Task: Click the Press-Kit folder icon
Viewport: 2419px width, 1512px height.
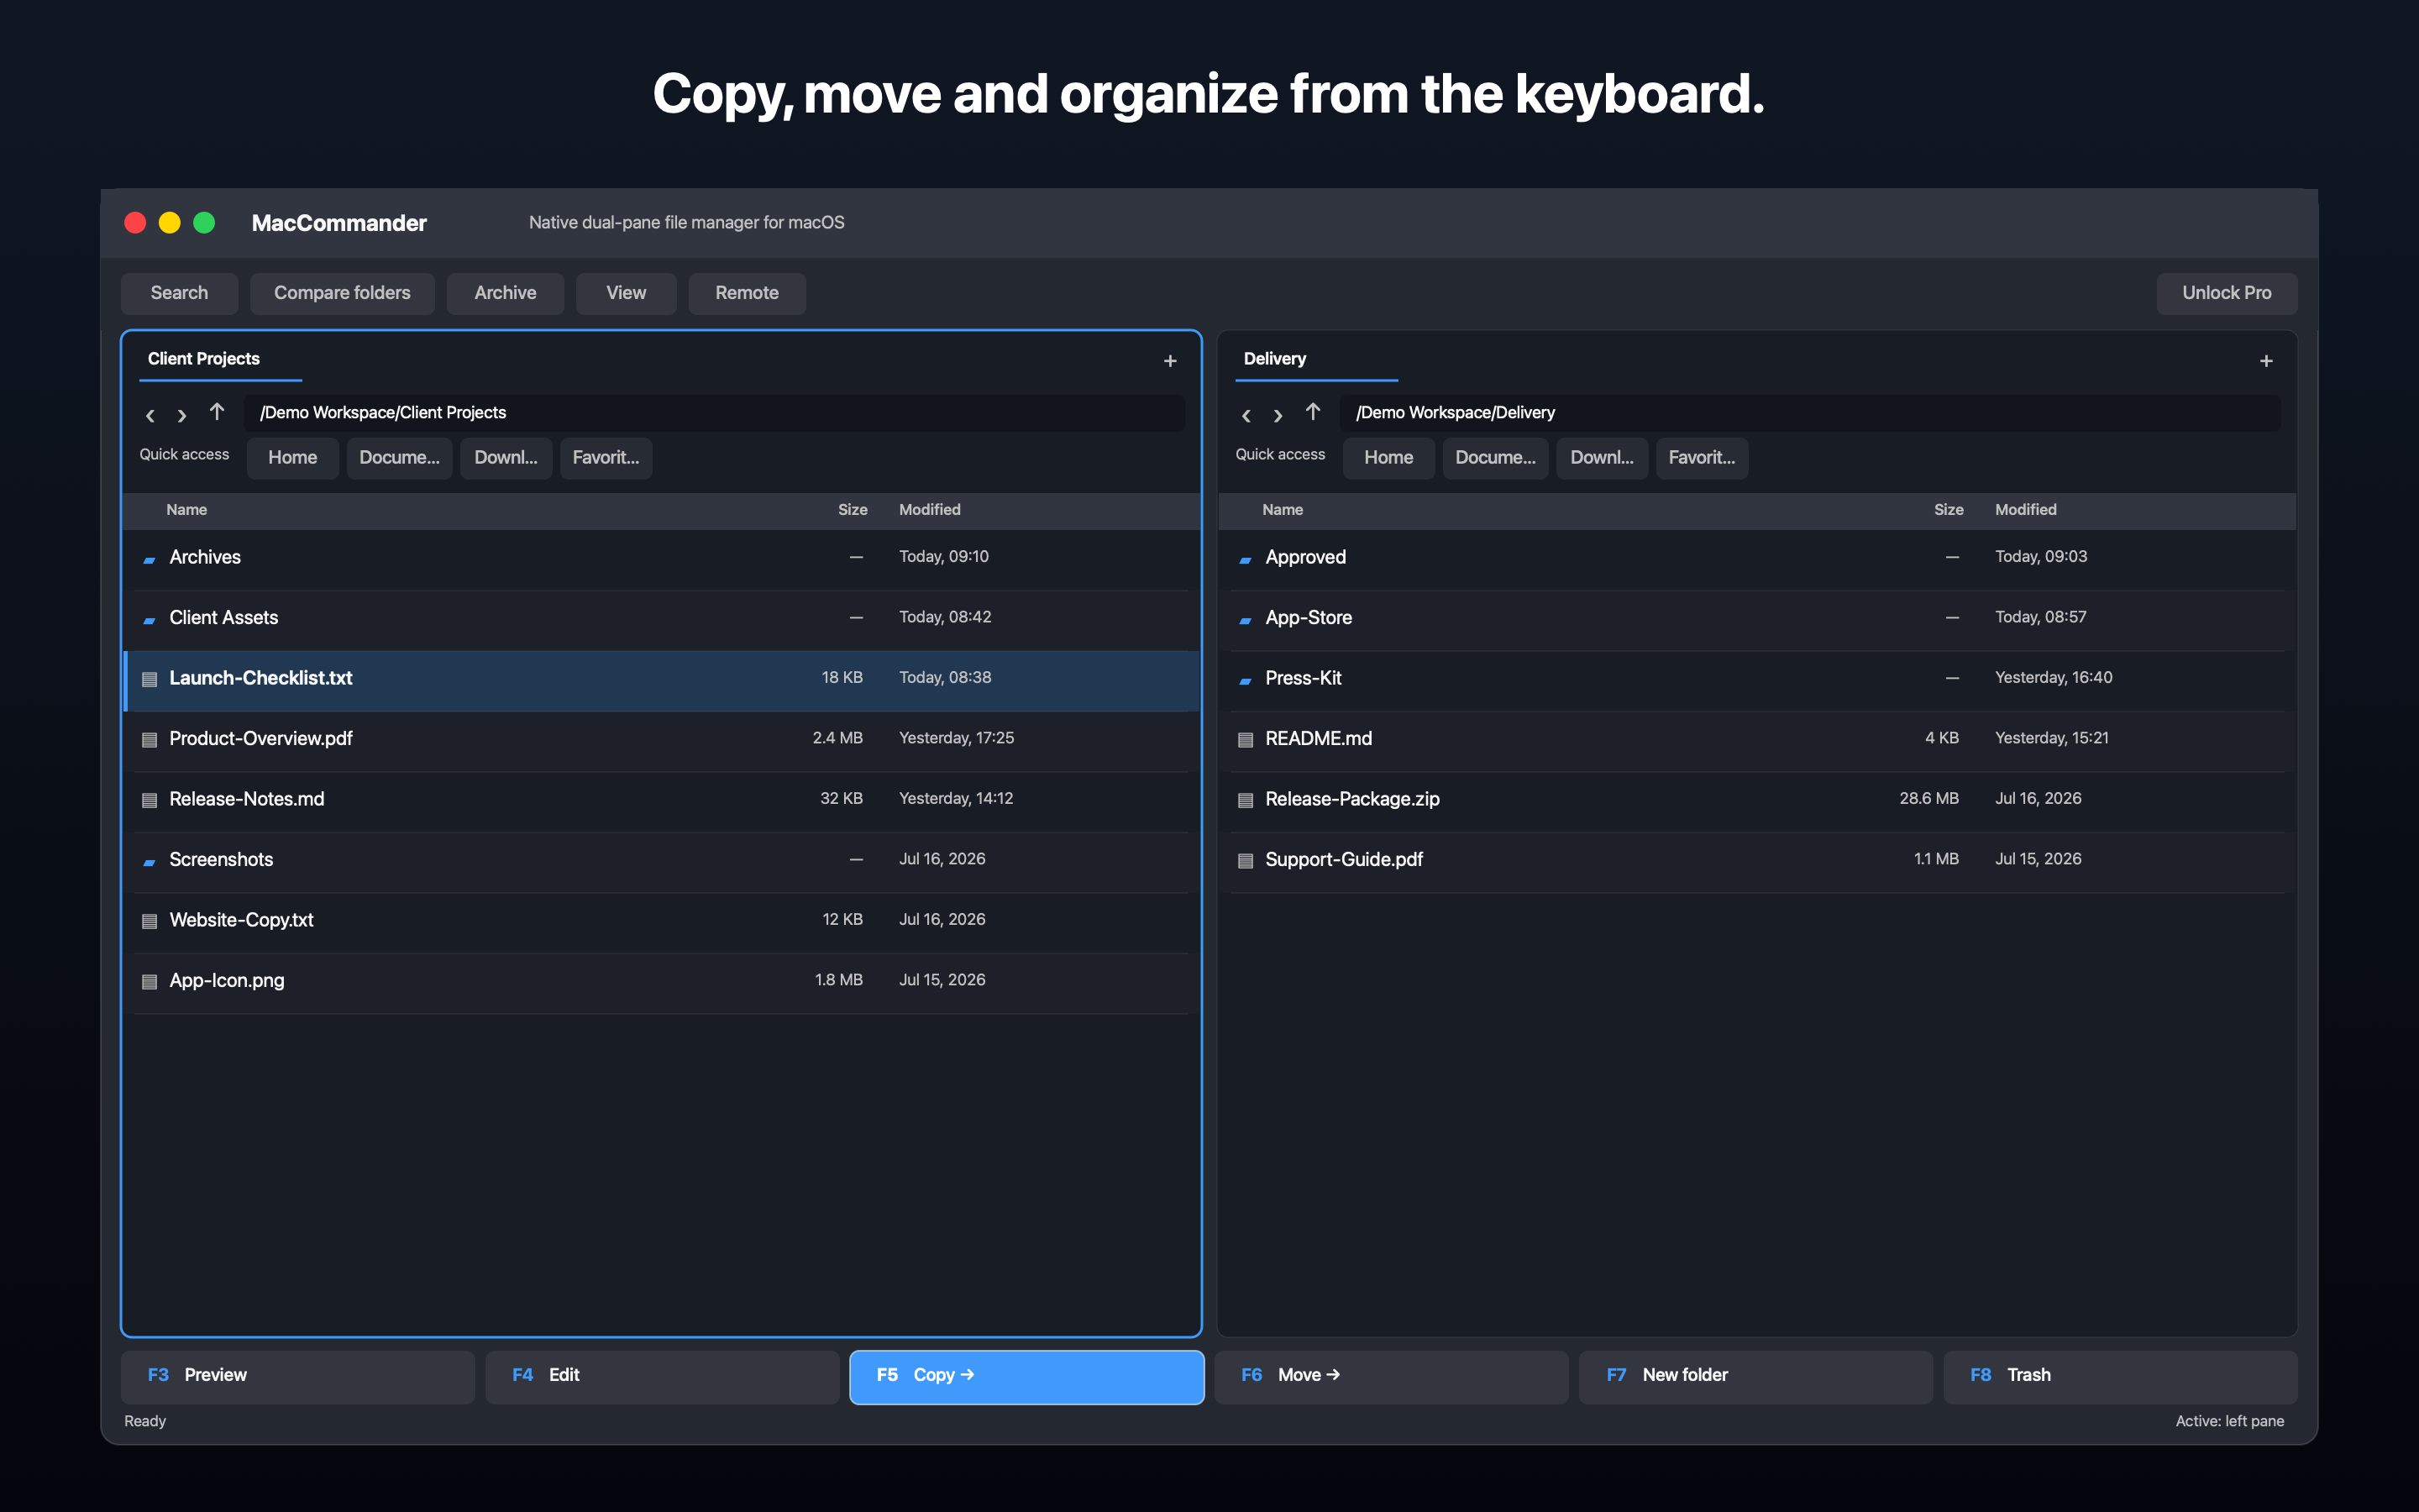Action: point(1246,680)
